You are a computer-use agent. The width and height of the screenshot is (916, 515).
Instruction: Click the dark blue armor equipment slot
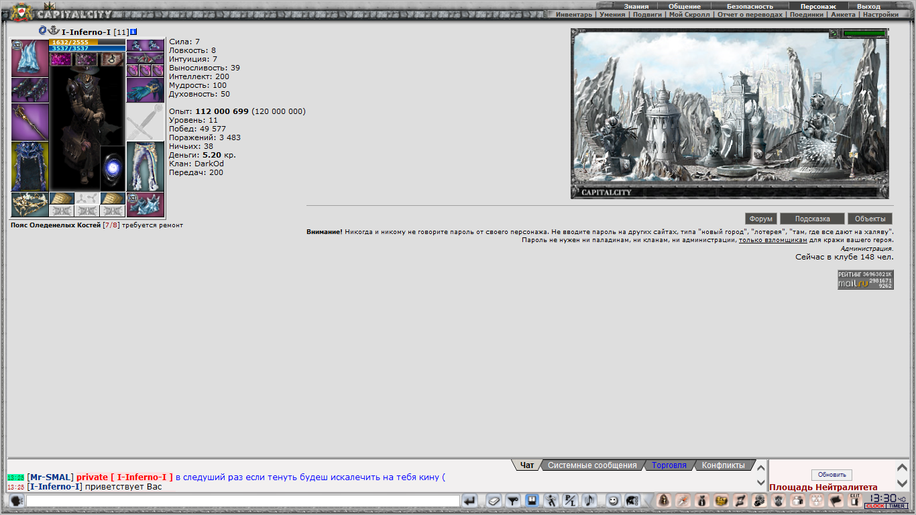30,166
